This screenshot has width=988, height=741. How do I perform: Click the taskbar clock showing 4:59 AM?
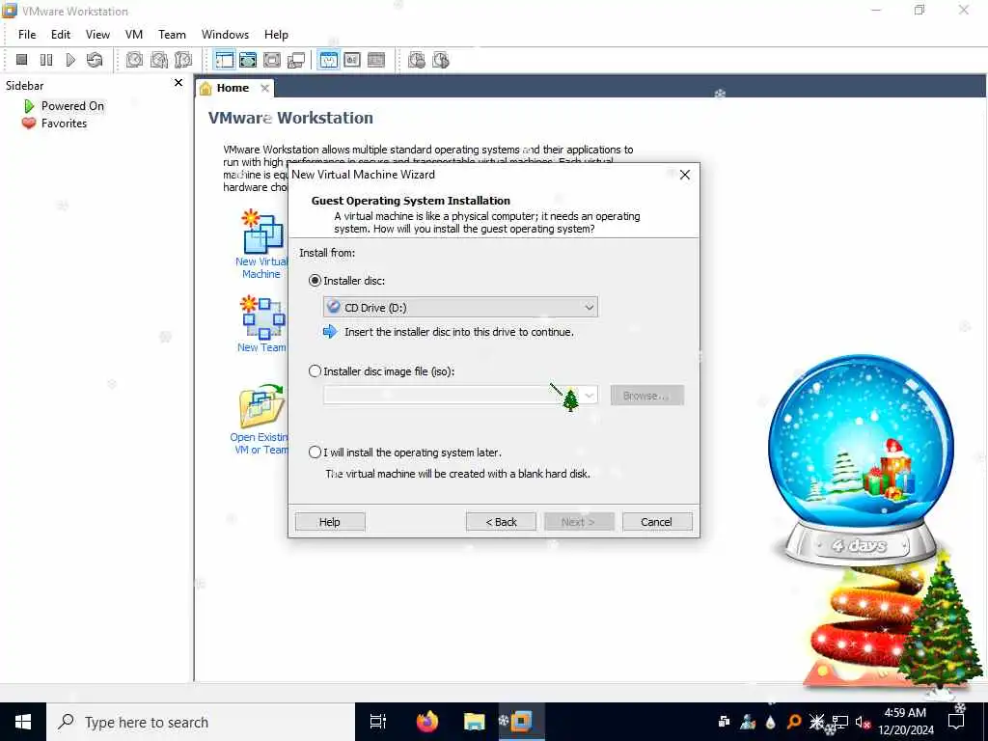pos(905,722)
